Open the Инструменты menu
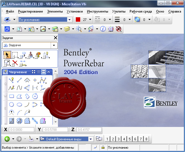The height and width of the screenshot is (152, 185). click(98, 11)
